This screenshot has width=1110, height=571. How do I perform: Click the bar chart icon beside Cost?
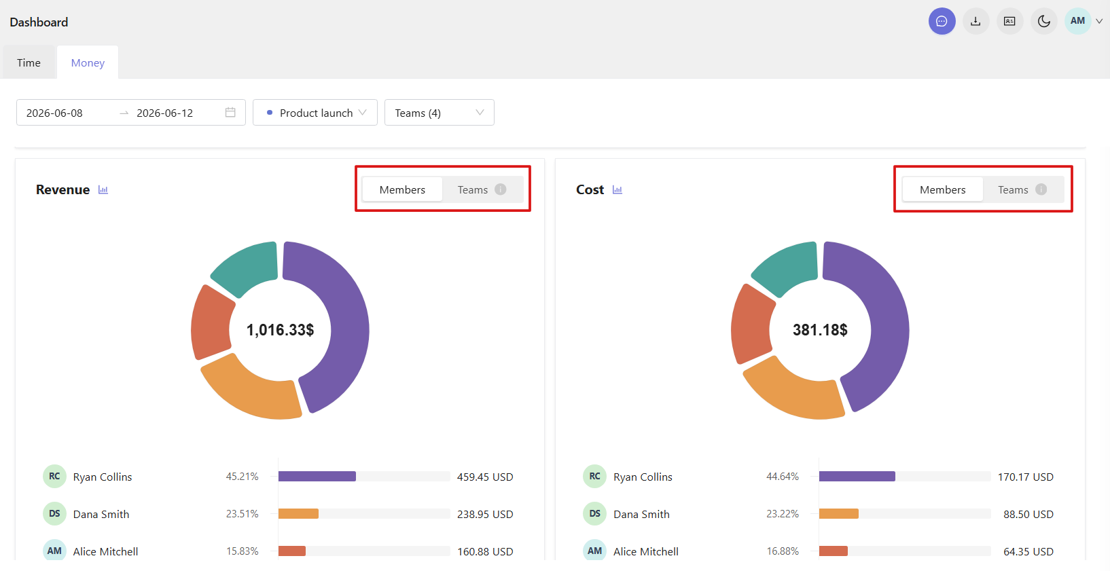pos(617,190)
